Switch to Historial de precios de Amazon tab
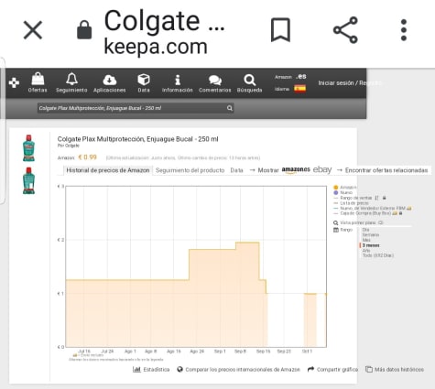 (x=108, y=170)
